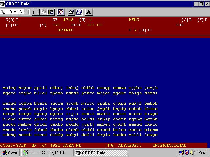Switch to full screen mode icon
This screenshot has height=157, width=210.
pos(61,12)
